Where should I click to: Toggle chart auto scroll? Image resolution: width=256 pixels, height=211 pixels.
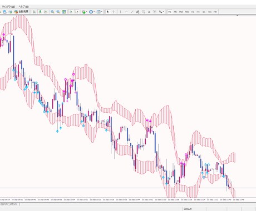pos(71,12)
